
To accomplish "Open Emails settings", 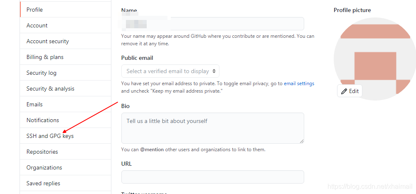I will [x=34, y=104].
